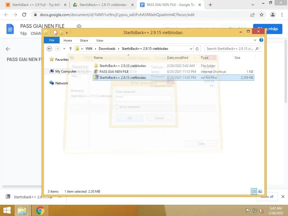Open the Chrome three-dot menu

pyautogui.click(x=282, y=15)
